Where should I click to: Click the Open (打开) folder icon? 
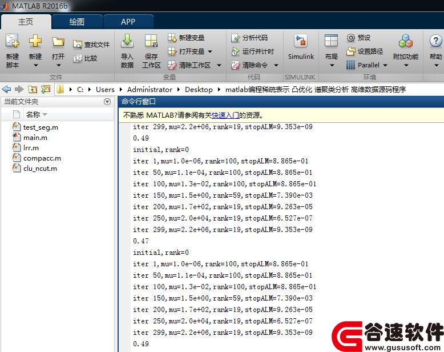point(58,42)
